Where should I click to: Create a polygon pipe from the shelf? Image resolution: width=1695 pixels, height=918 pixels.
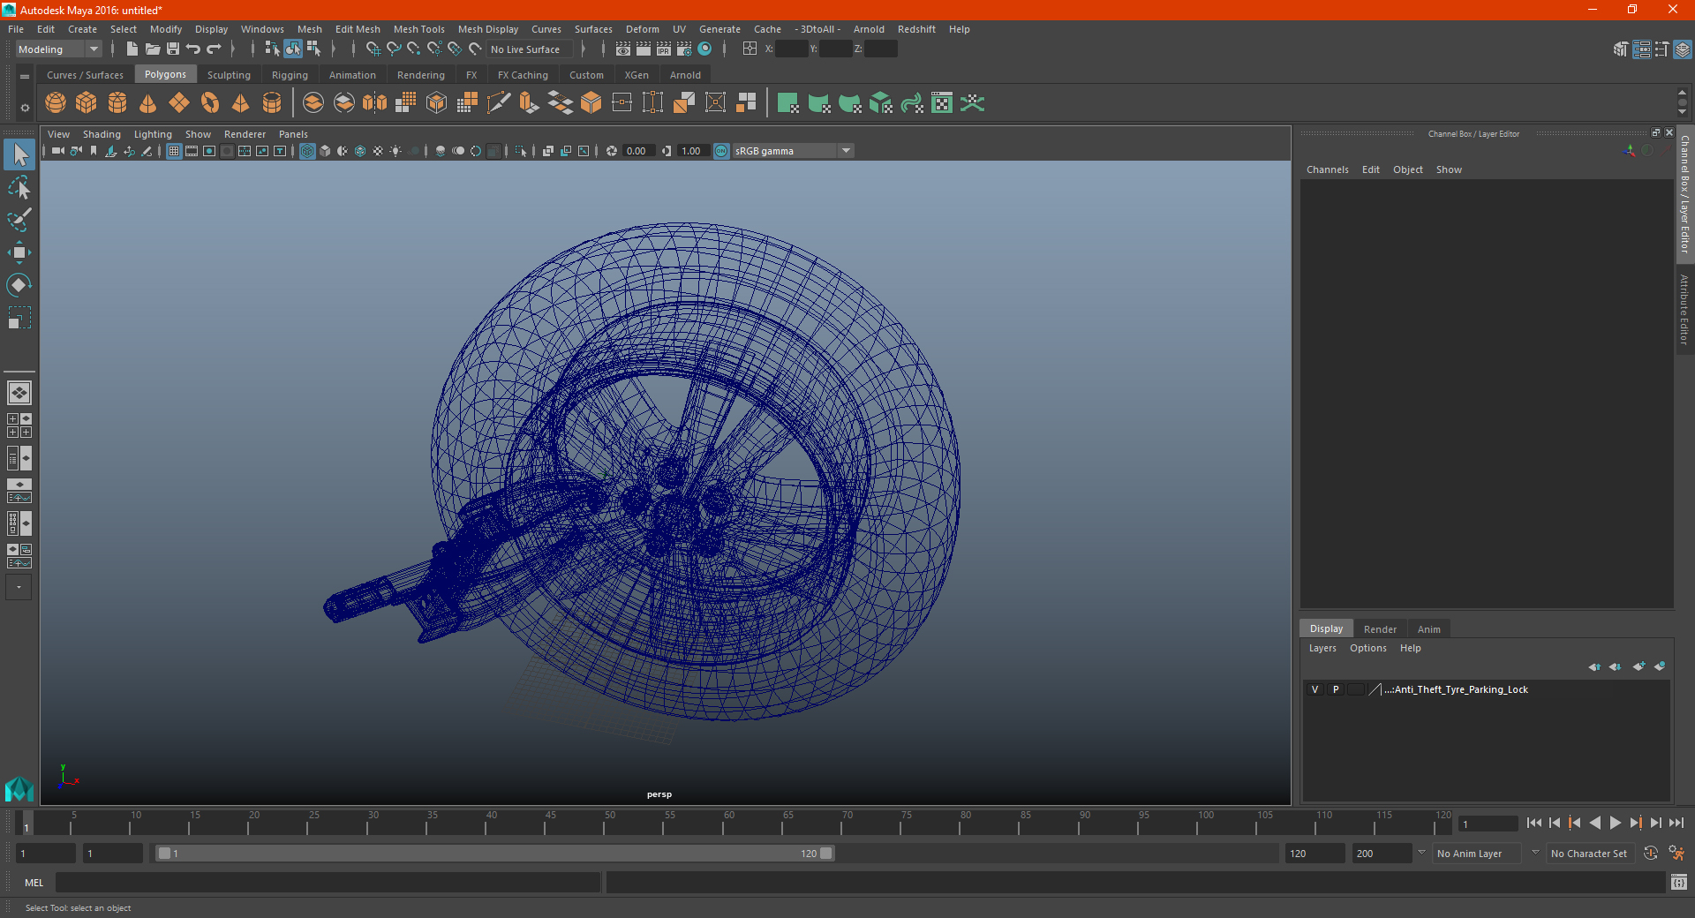click(272, 103)
